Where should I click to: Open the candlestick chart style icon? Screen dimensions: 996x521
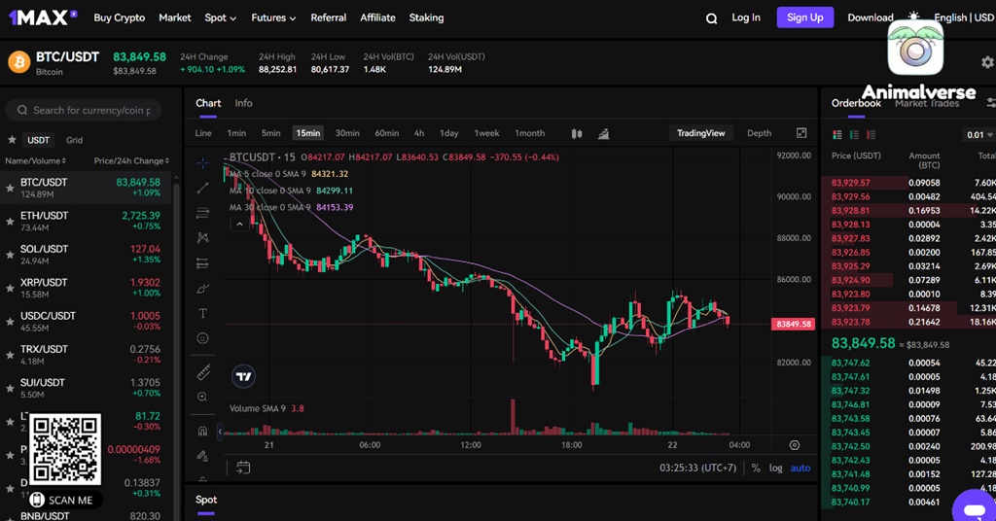point(577,133)
